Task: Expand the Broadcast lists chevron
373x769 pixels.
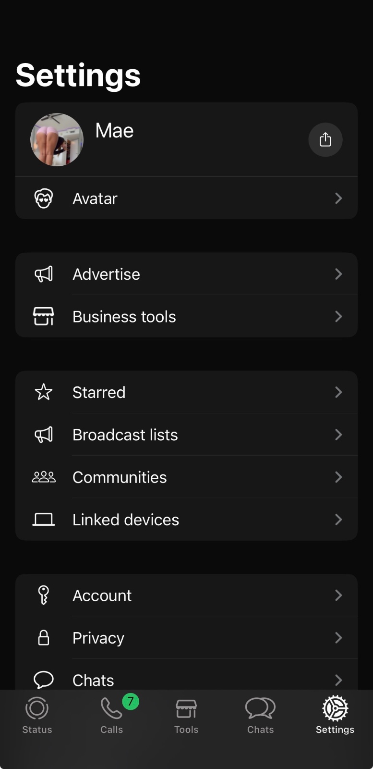Action: (x=338, y=435)
